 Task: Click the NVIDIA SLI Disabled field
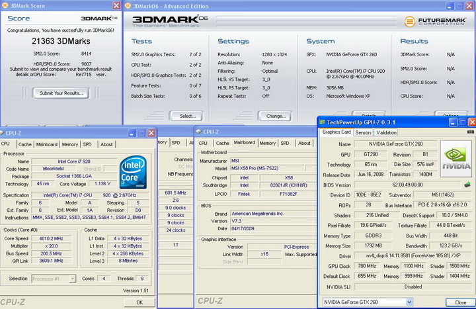pos(413,287)
